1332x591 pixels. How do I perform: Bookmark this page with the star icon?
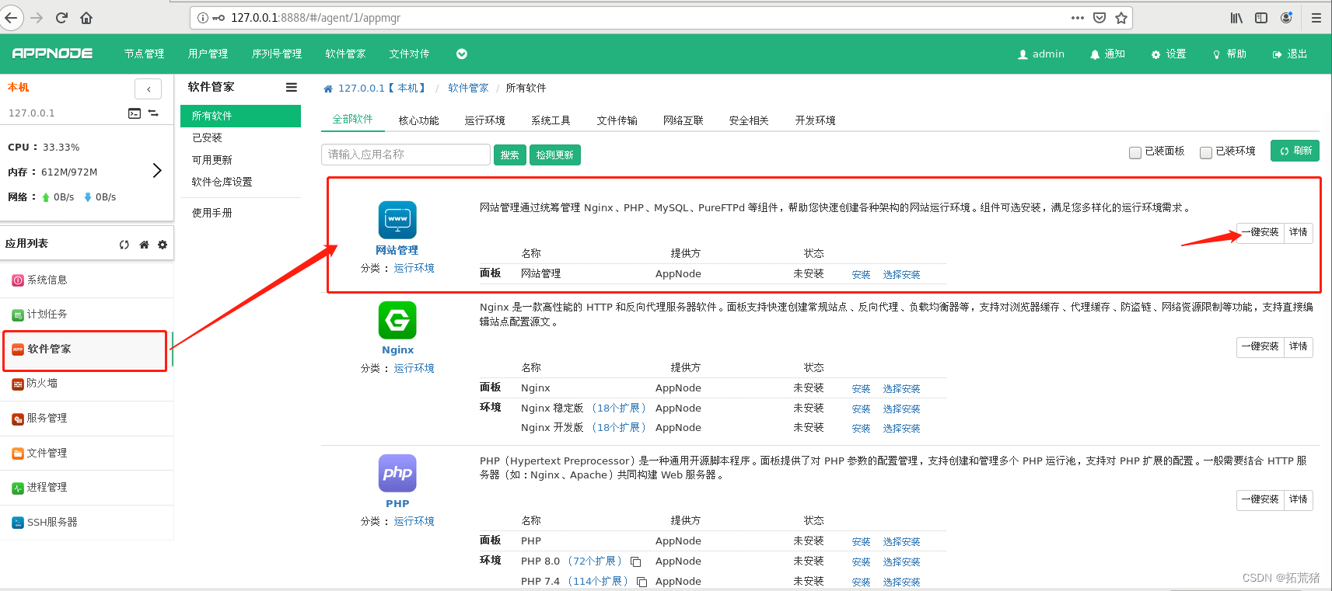[x=1121, y=18]
